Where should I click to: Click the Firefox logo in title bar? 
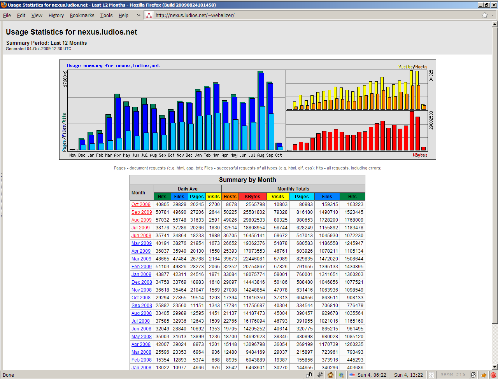tap(4, 5)
